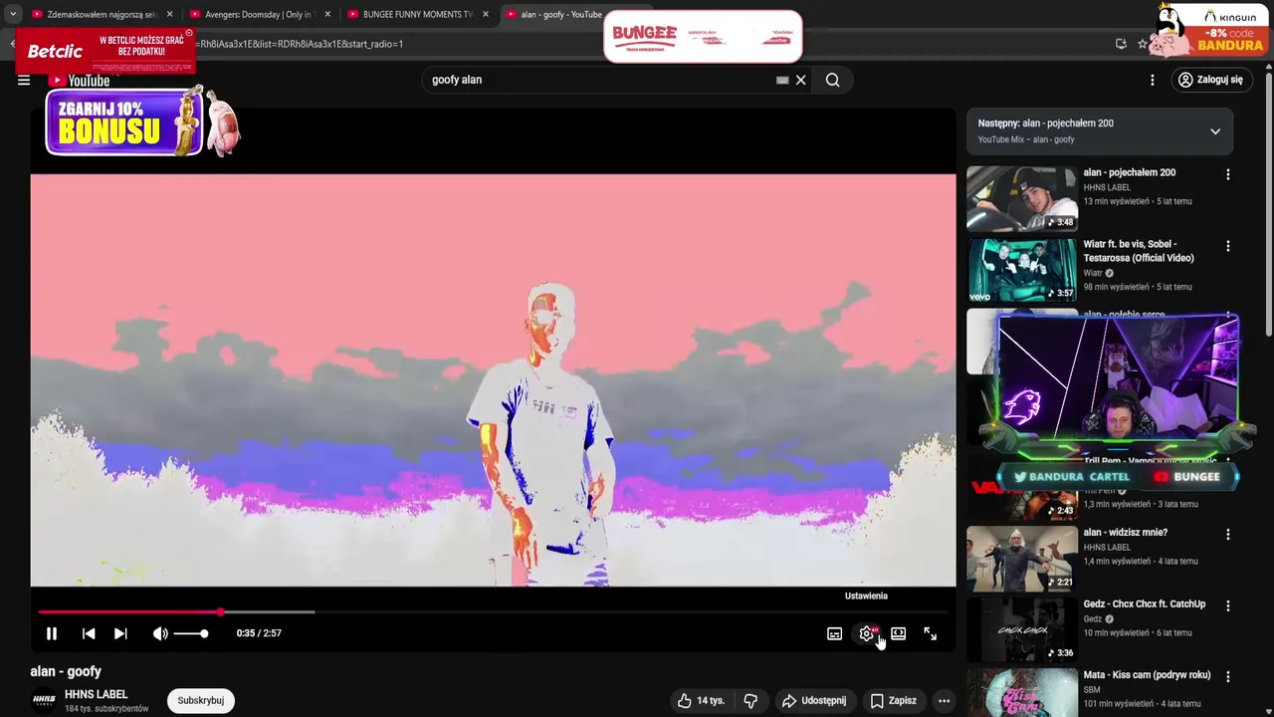
Task: Toggle subtitles in the player
Action: 835,633
